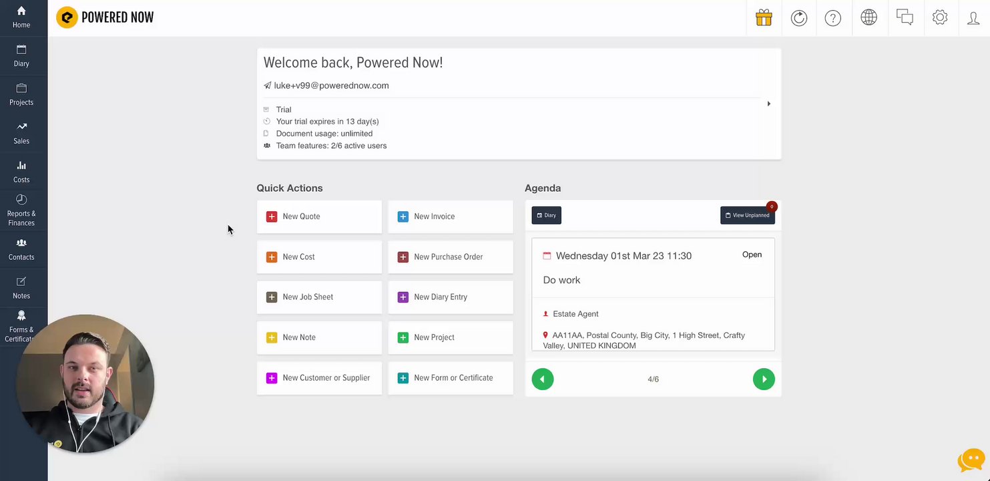
Task: Click the Wednesday 01st Mar 23 11:30 date
Action: point(624,256)
